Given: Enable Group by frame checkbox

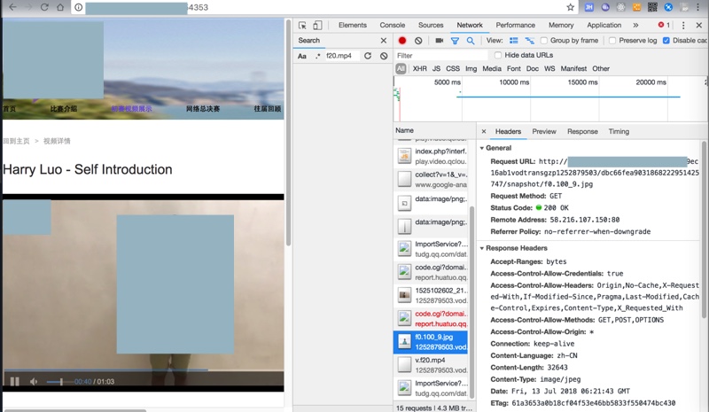Looking at the screenshot, I should pyautogui.click(x=544, y=40).
